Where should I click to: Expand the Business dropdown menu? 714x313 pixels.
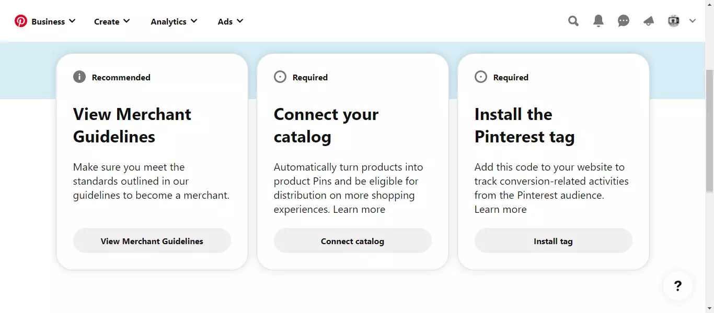pos(53,21)
